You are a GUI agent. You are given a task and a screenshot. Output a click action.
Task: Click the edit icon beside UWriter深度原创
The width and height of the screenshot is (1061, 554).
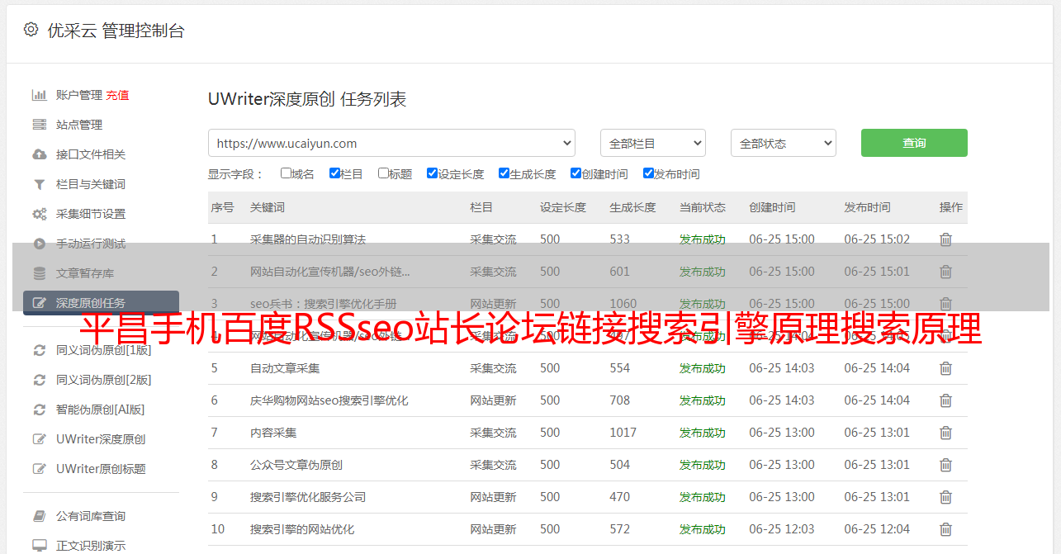39,439
